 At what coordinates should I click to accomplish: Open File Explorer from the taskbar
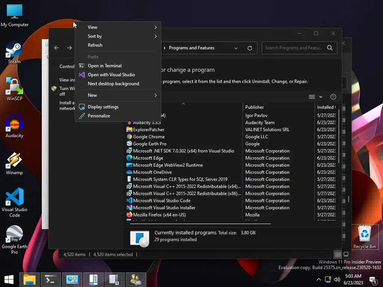pos(30,280)
